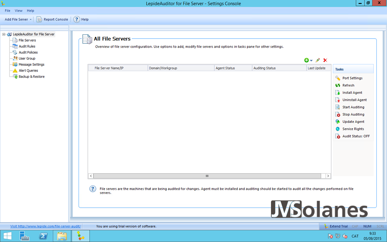Viewport: 387px width, 242px height.
Task: Collapse the LepideAuditor for File Server tree
Action: pyautogui.click(x=4, y=34)
